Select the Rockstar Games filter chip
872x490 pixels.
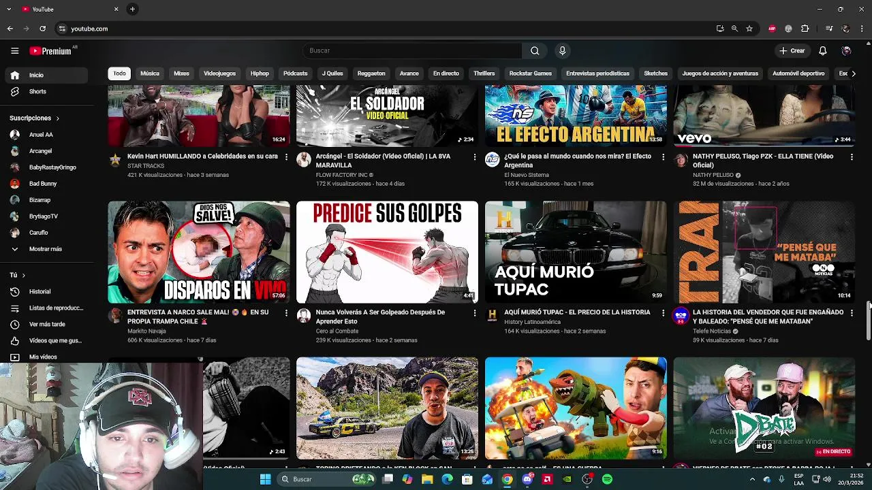(x=531, y=73)
